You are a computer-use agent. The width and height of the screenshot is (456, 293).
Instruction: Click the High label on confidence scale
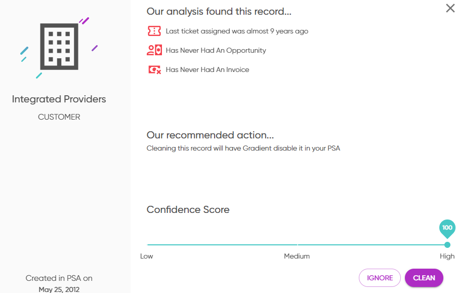click(447, 256)
